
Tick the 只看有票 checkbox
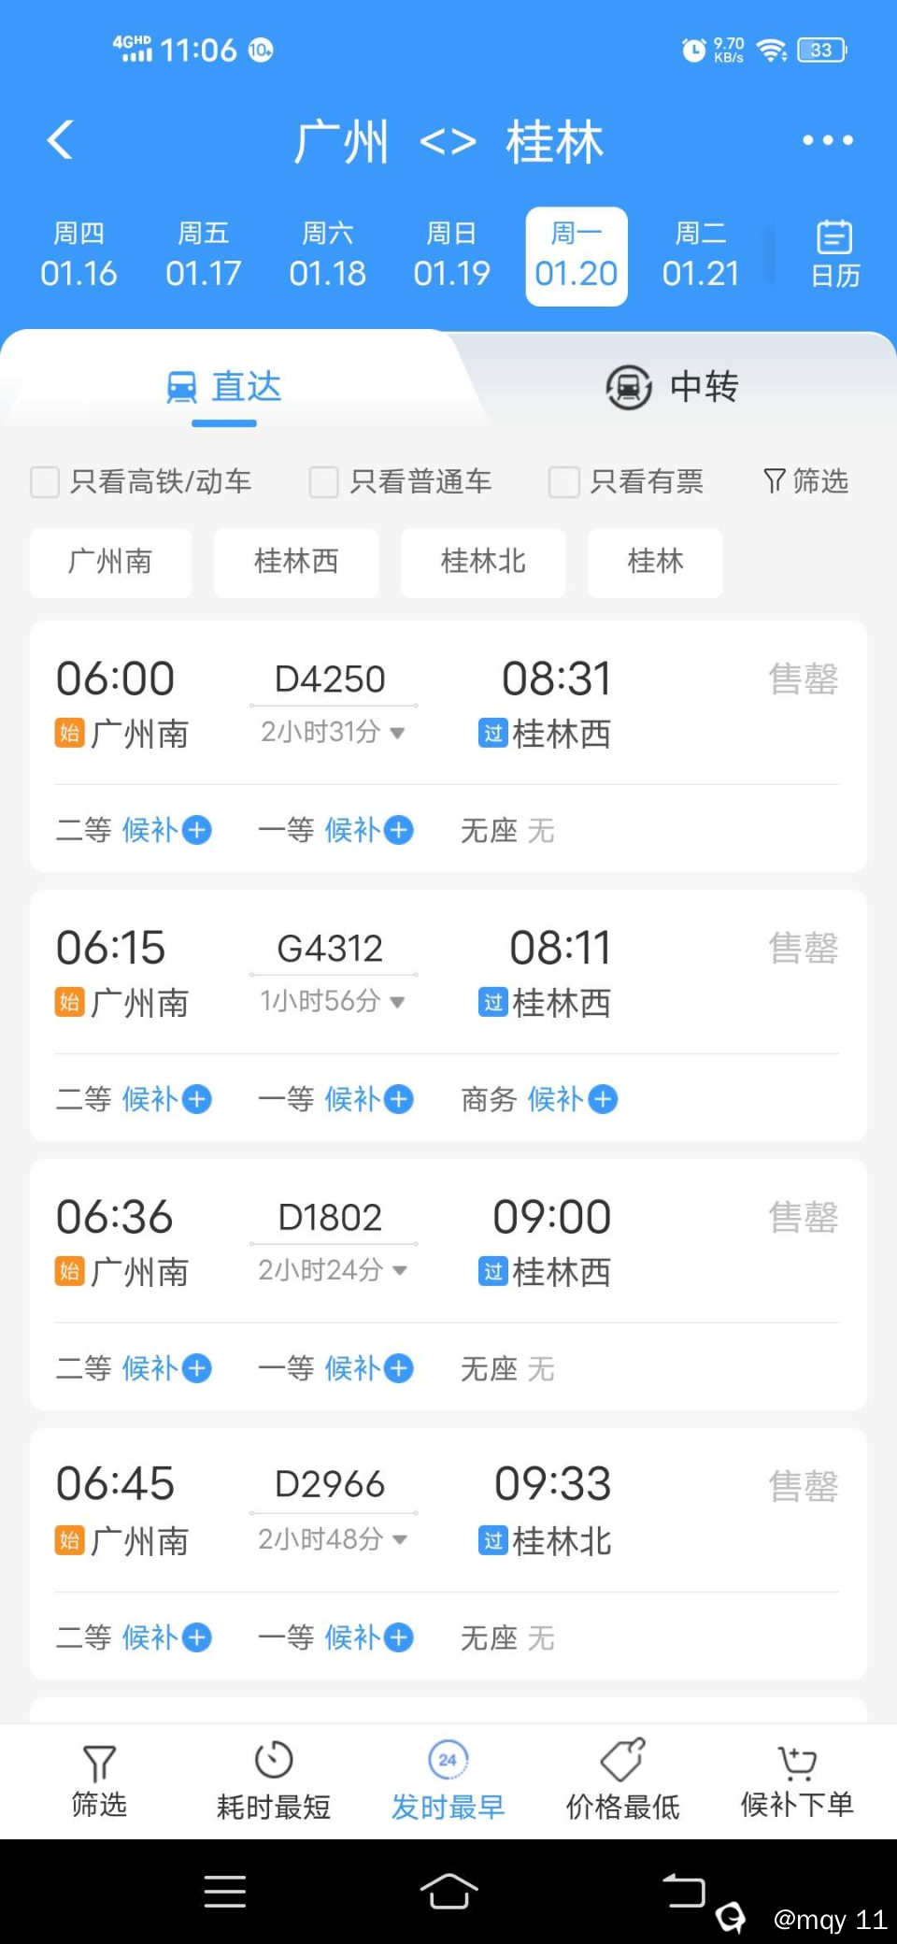click(x=563, y=482)
